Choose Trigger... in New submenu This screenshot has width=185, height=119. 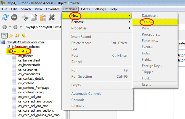(x=155, y=72)
